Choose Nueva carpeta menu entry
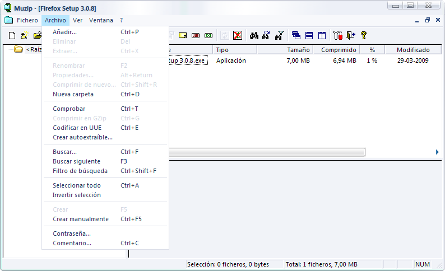445x271 pixels. pos(73,94)
